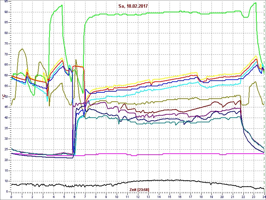Select the 25 label on temperature axis

pos(6,150)
